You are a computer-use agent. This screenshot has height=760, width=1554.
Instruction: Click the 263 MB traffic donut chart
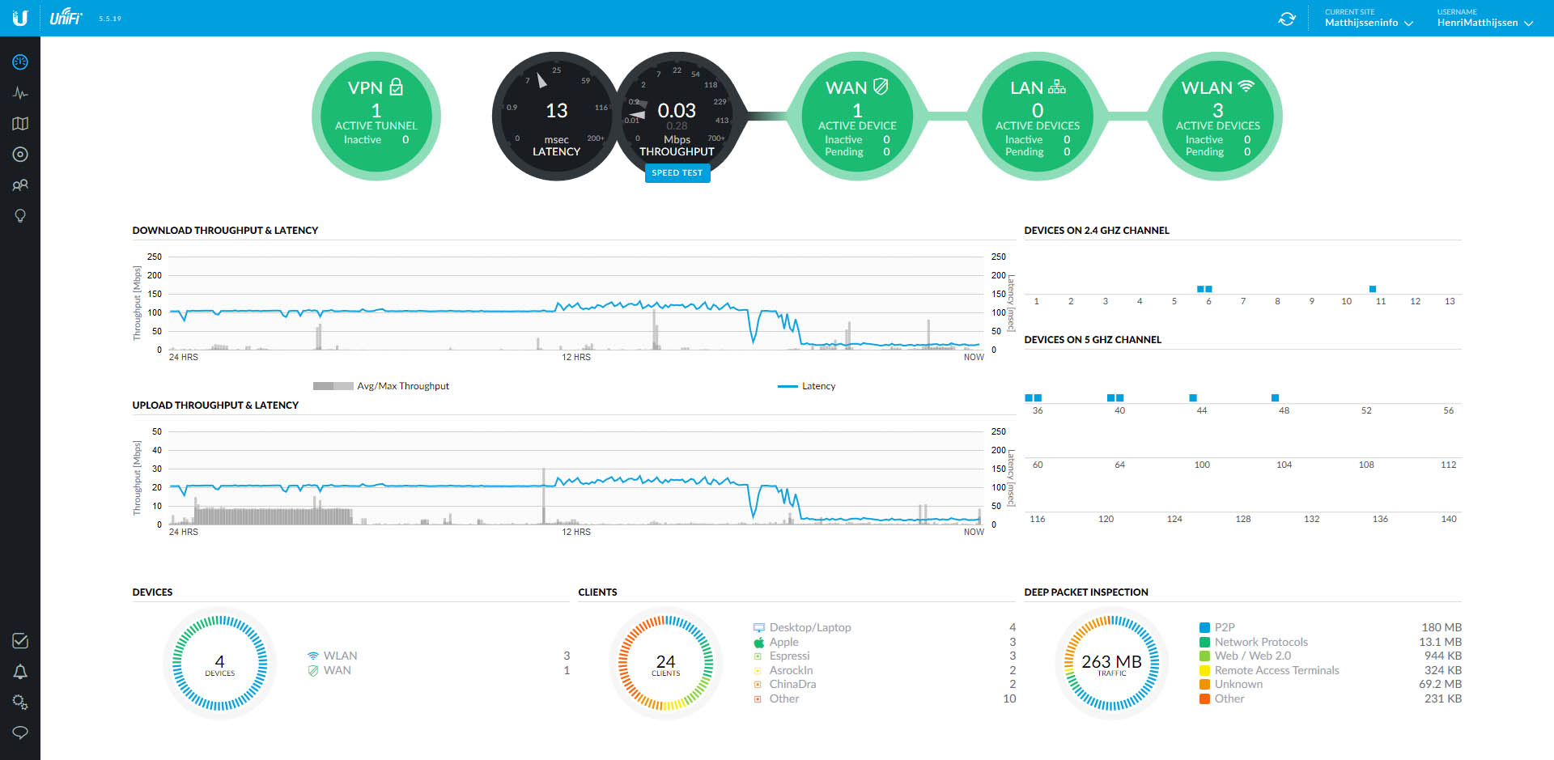1111,664
